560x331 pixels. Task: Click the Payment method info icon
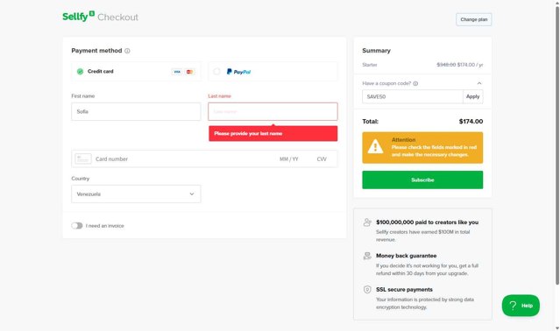coord(127,51)
